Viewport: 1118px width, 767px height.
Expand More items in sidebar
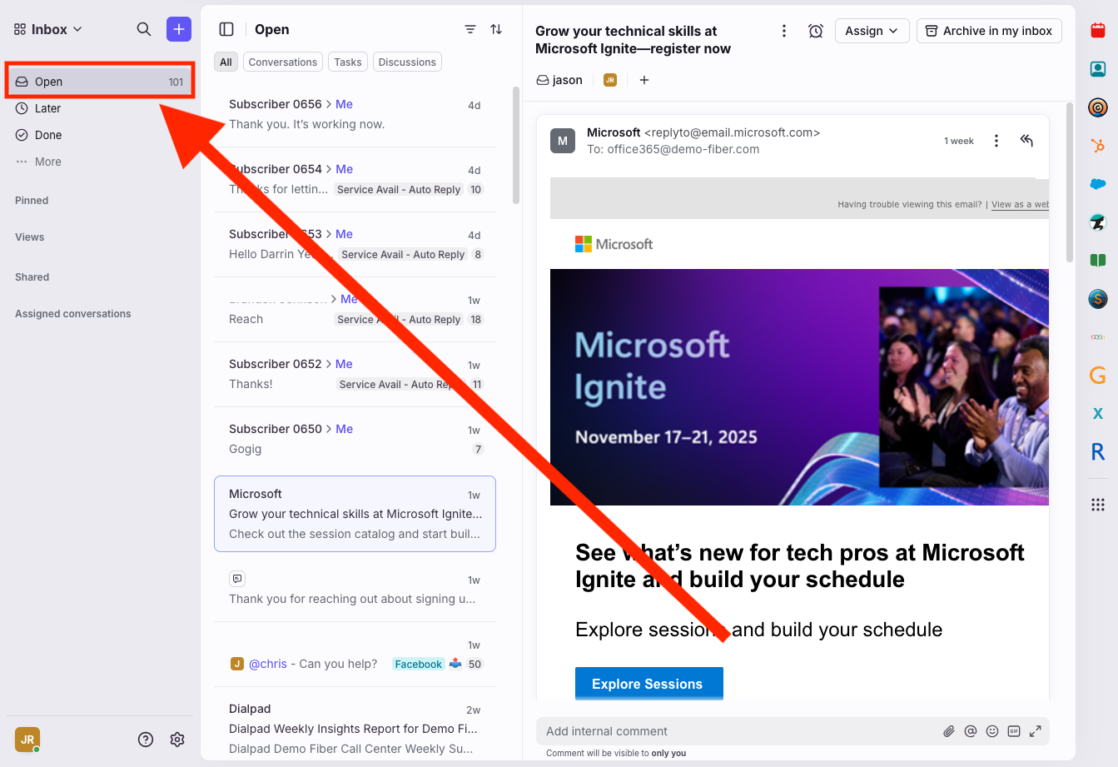pyautogui.click(x=47, y=162)
